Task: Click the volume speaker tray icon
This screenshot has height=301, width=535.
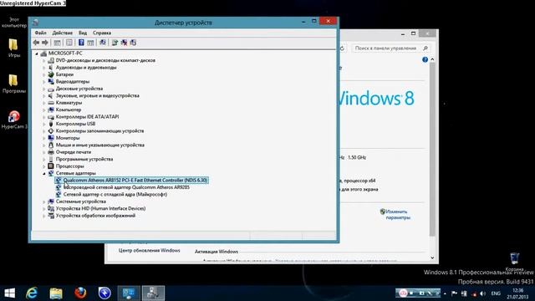Action: [x=483, y=293]
